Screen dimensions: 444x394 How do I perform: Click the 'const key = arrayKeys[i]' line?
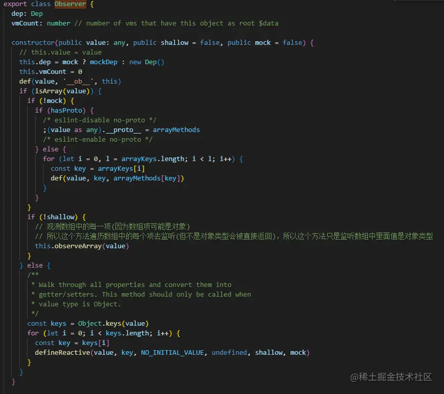pyautogui.click(x=97, y=169)
